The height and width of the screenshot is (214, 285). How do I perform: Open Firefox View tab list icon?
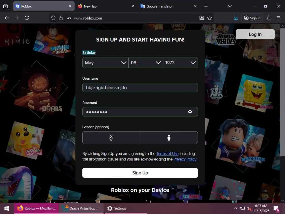pos(6,6)
